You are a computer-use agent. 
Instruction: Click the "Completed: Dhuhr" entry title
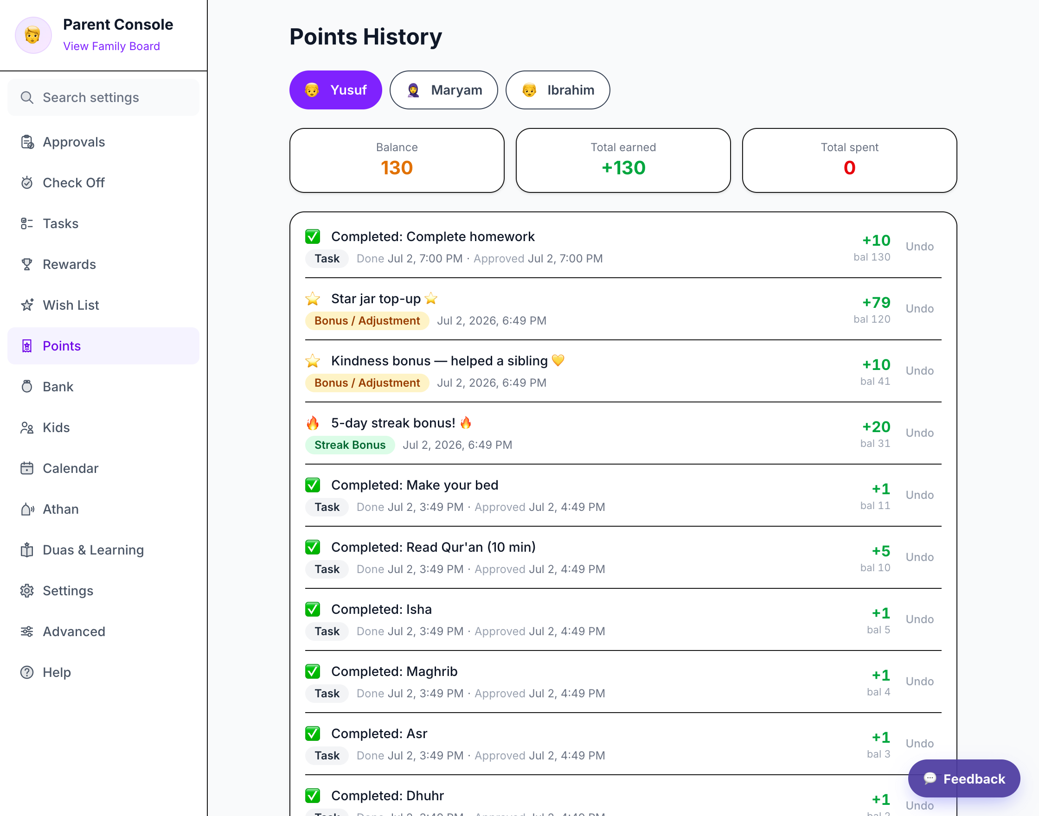387,796
